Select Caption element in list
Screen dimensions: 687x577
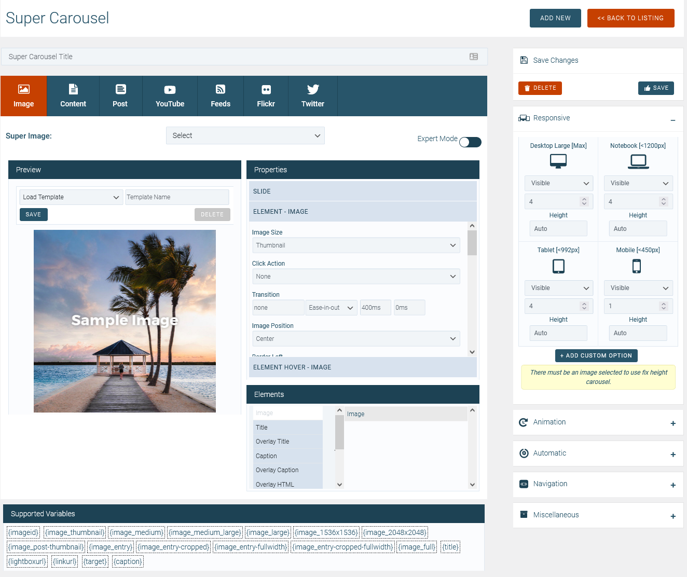pos(288,456)
